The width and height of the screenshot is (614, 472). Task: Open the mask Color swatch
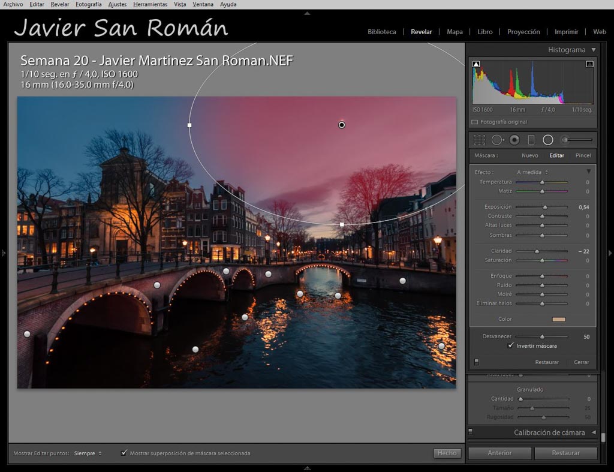click(x=559, y=319)
